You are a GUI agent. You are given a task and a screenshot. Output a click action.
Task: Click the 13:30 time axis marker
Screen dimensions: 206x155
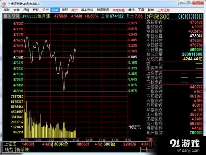tap(89, 140)
